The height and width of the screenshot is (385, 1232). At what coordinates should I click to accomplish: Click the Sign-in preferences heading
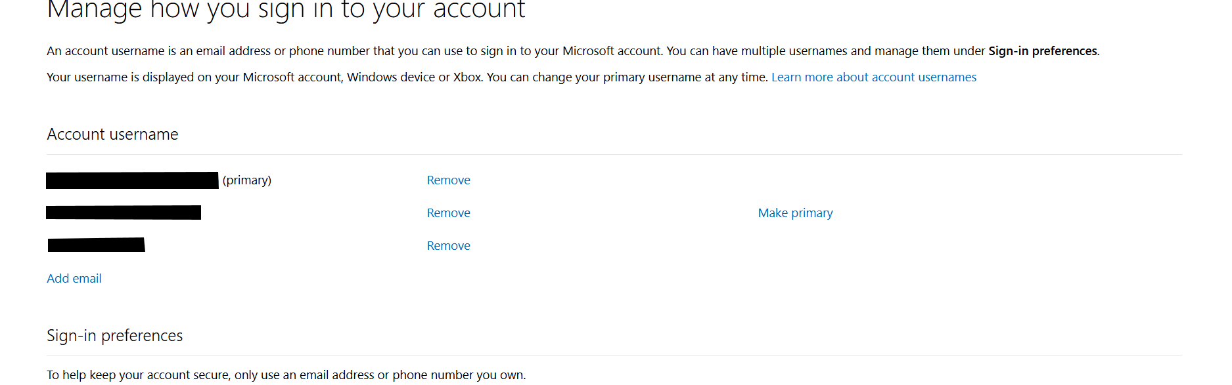coord(114,336)
